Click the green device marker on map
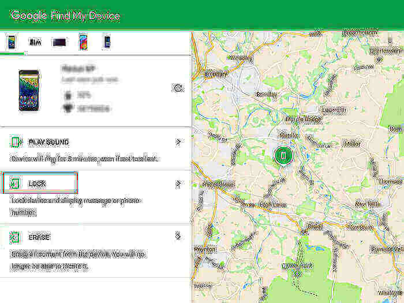 coord(282,155)
